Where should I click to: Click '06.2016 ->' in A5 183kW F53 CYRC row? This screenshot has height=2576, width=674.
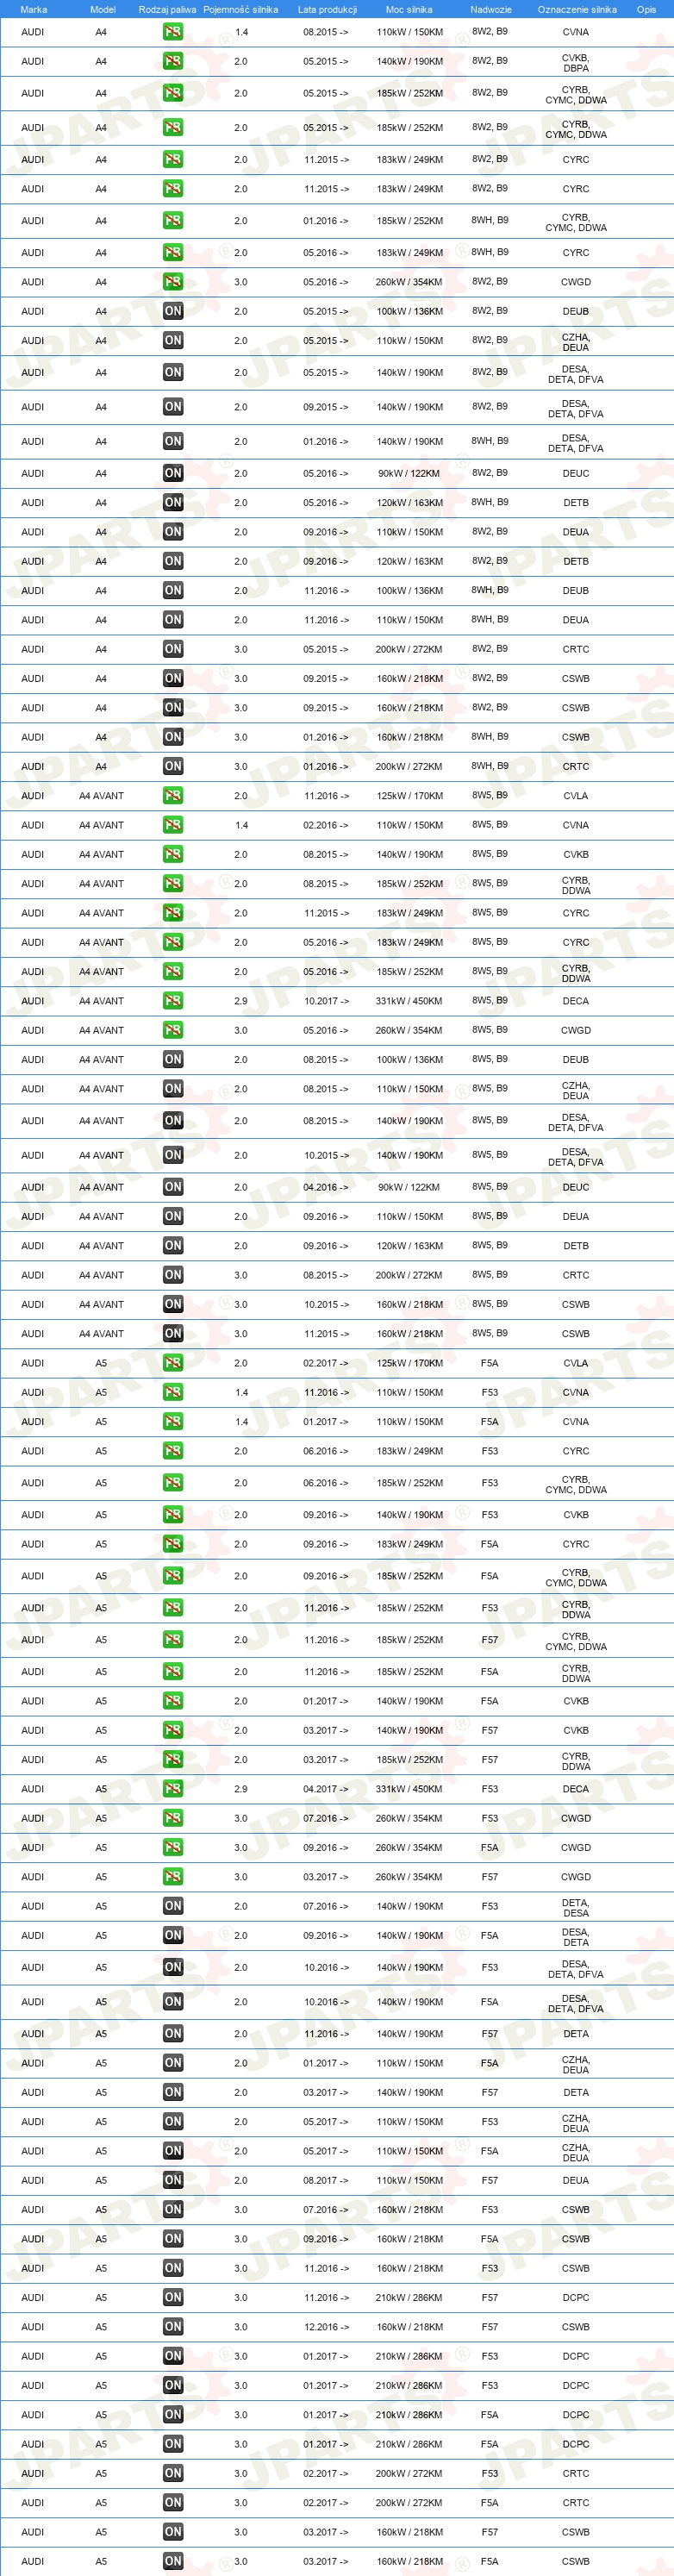coord(327,1451)
